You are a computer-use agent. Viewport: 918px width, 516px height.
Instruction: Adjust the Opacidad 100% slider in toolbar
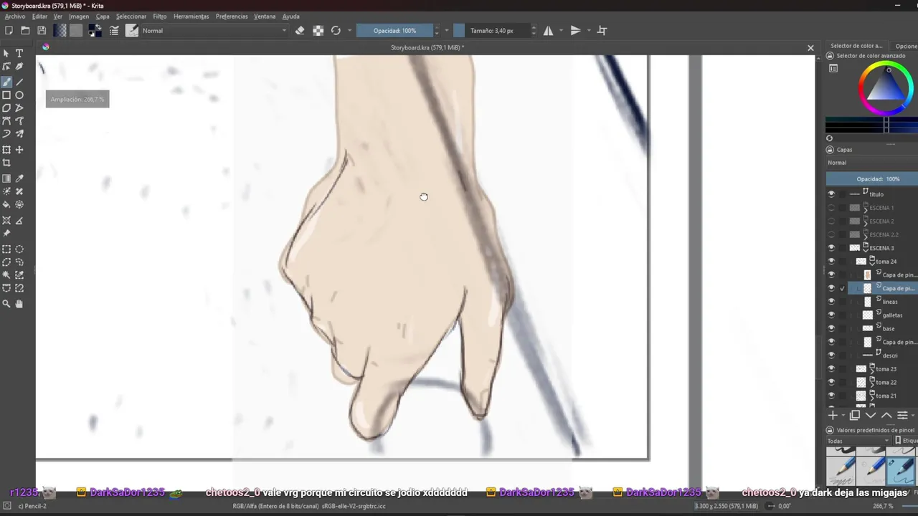click(394, 31)
